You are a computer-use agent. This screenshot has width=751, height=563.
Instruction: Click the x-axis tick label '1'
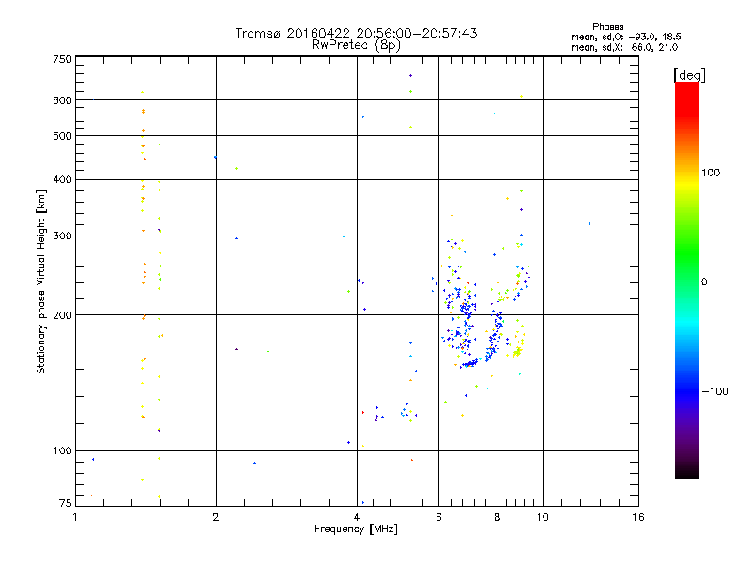[x=75, y=517]
